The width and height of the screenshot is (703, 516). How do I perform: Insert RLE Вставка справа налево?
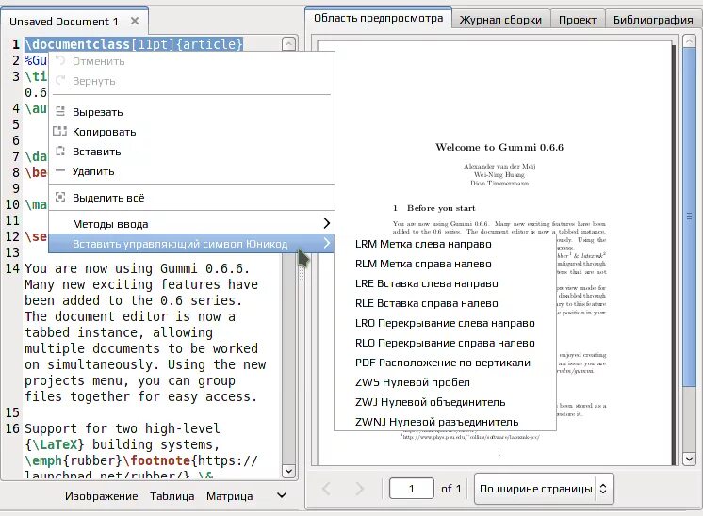[x=445, y=303]
